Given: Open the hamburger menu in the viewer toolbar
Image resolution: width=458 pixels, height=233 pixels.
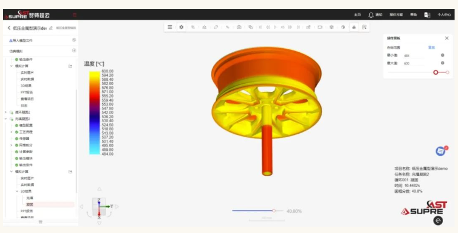Looking at the screenshot, I should click(170, 27).
